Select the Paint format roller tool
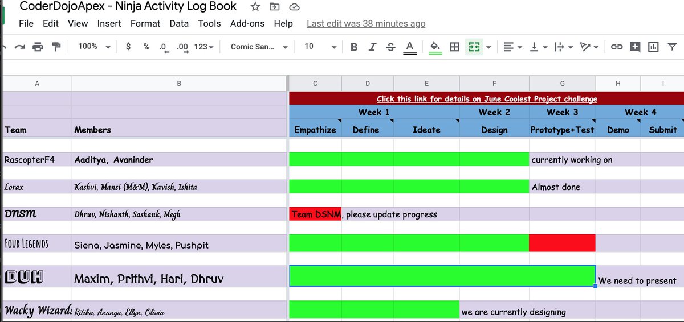The width and height of the screenshot is (684, 322). (56, 47)
